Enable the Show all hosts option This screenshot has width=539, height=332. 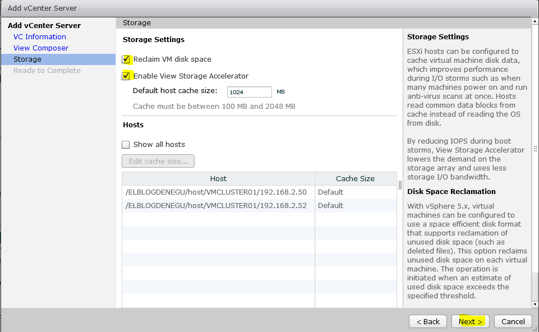[126, 144]
